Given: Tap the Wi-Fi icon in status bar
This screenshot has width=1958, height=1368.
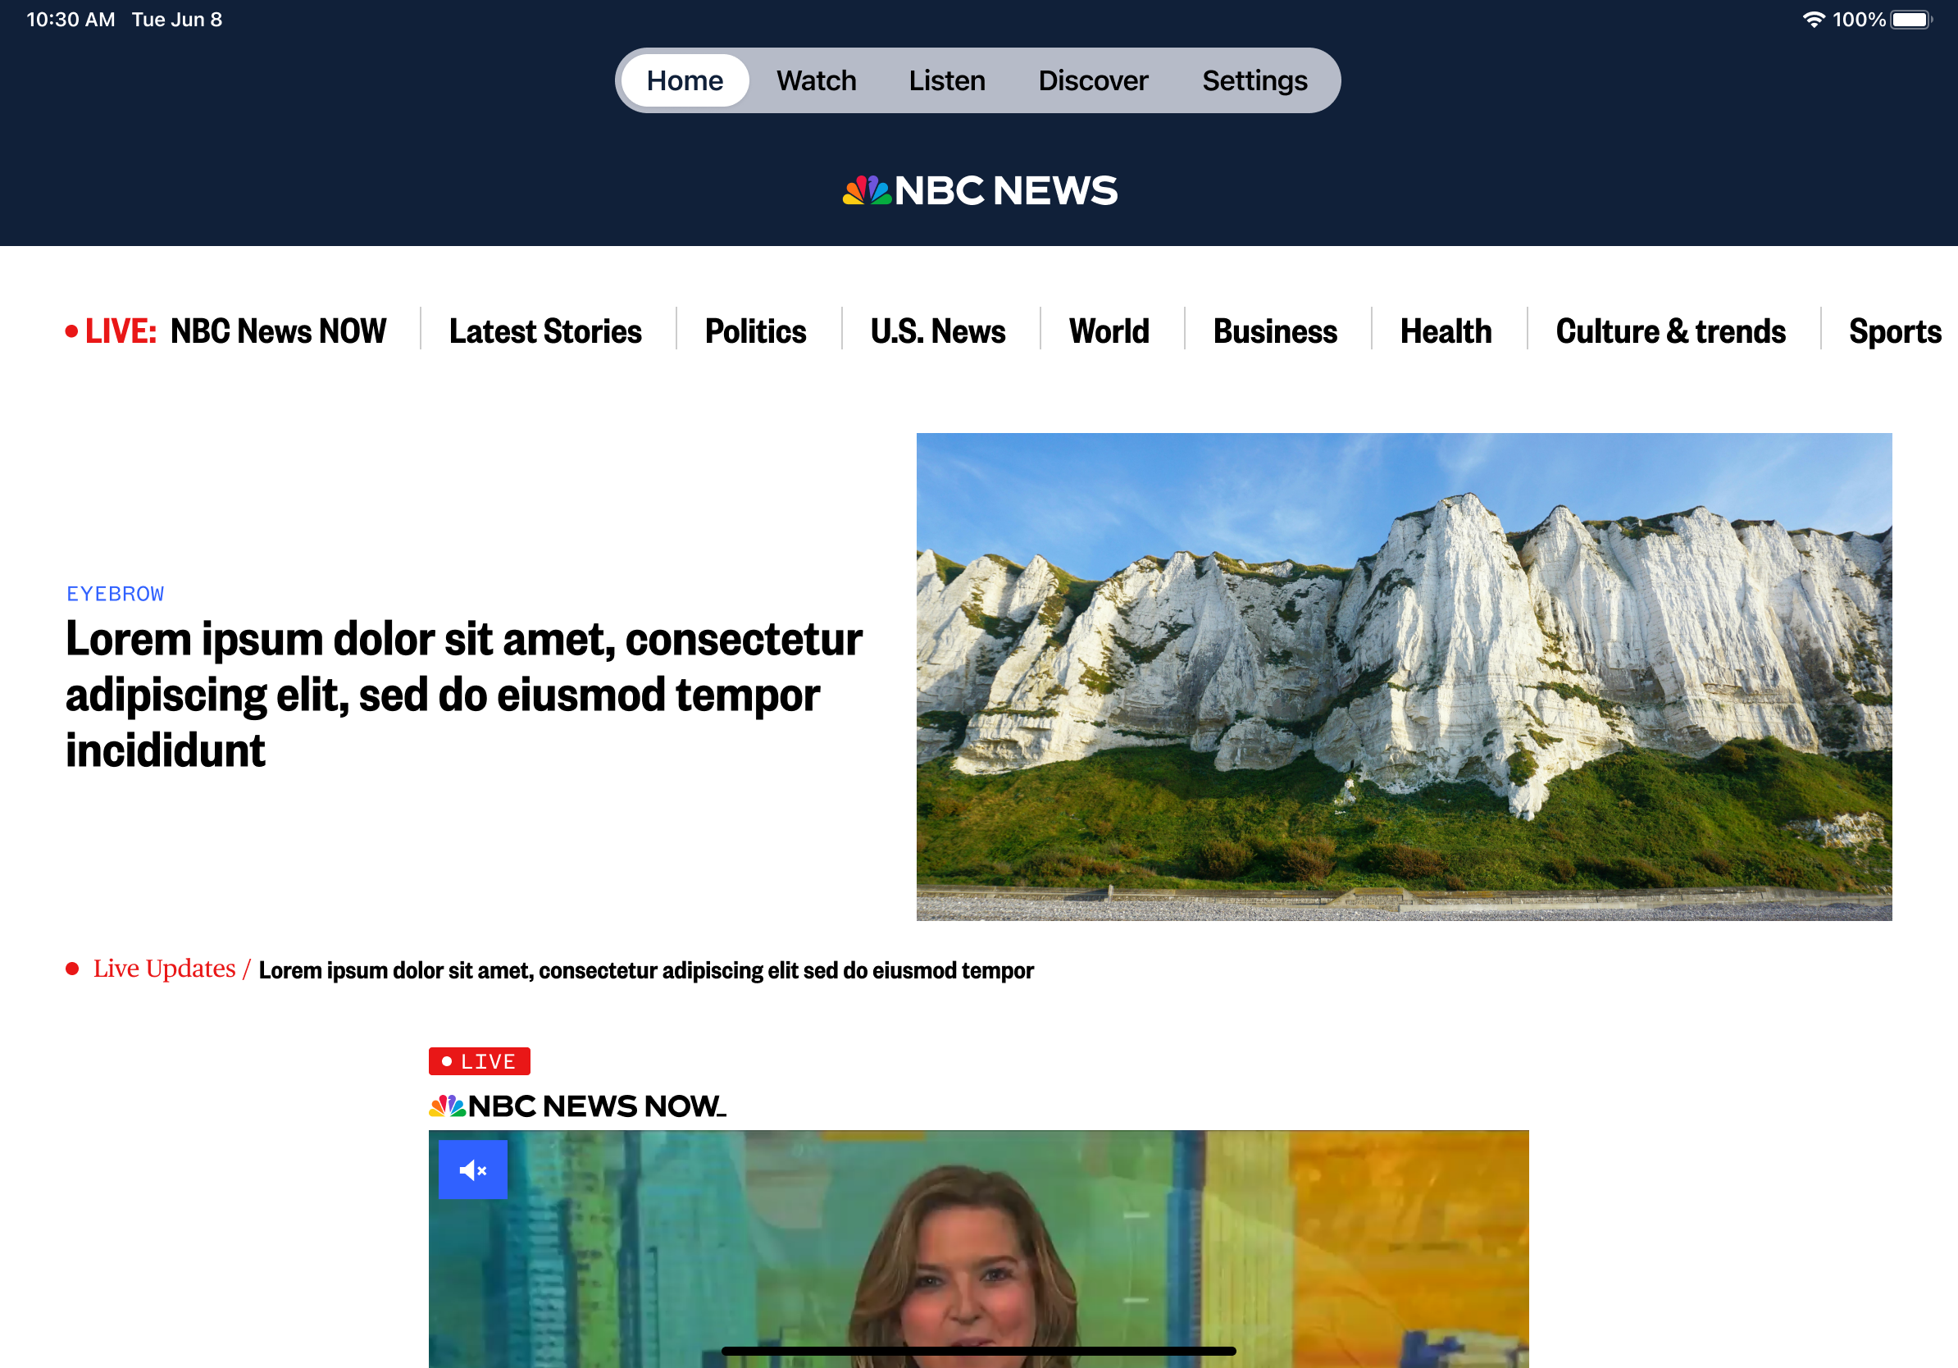Looking at the screenshot, I should 1813,20.
